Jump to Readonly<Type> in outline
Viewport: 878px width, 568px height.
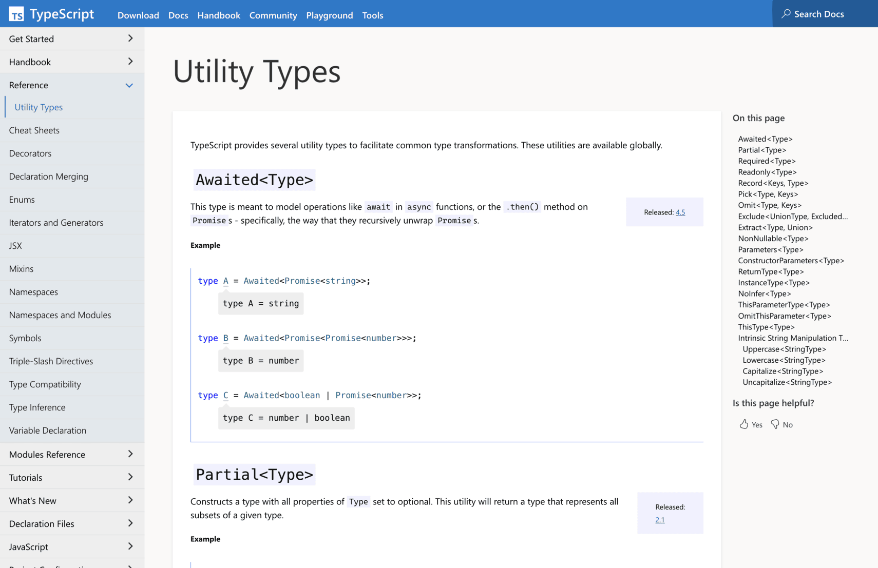[x=767, y=172]
